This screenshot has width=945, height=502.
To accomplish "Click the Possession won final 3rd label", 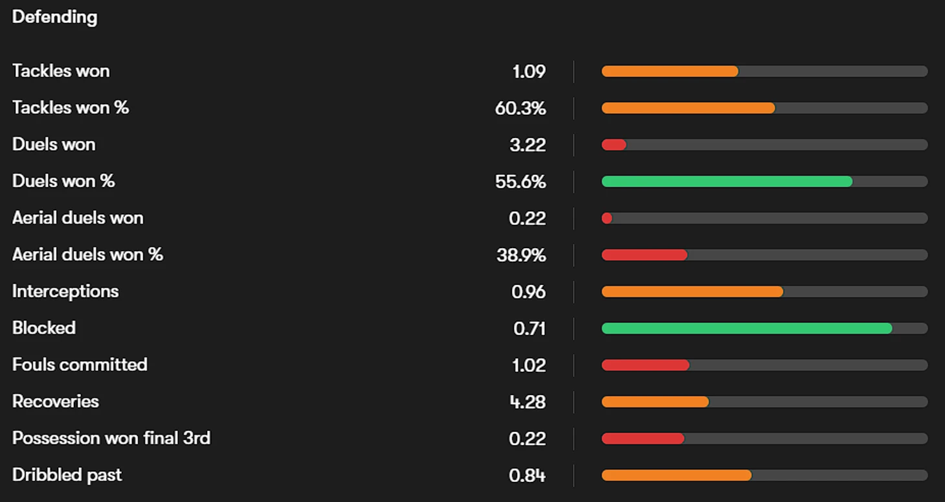I will click(111, 439).
